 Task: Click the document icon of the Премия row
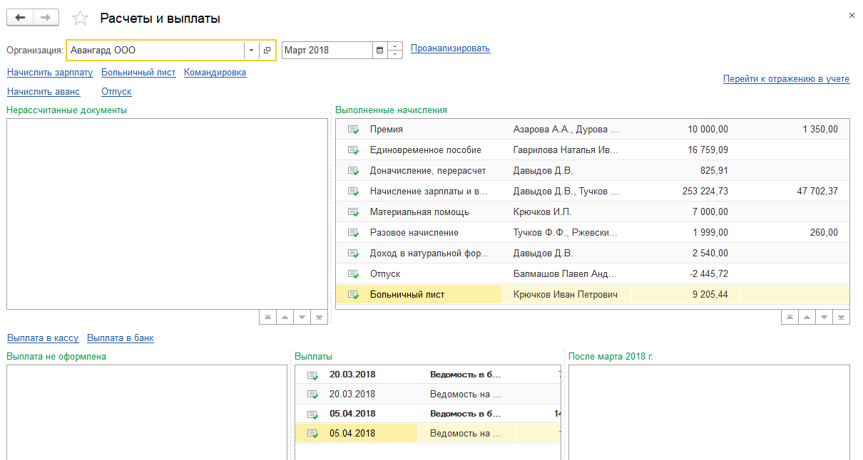353,130
